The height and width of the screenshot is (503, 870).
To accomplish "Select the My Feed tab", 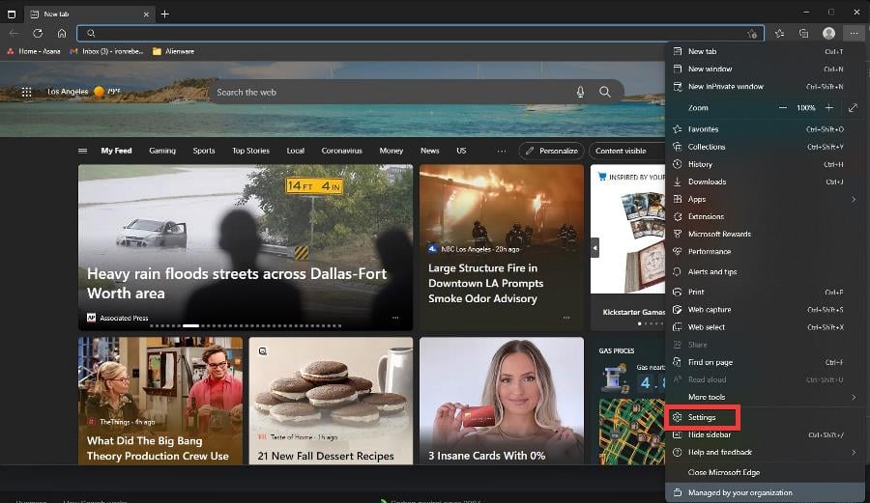I will click(x=116, y=151).
